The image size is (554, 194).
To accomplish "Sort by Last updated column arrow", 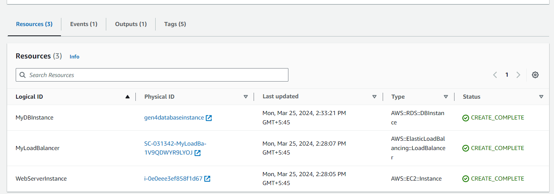I will (x=374, y=97).
